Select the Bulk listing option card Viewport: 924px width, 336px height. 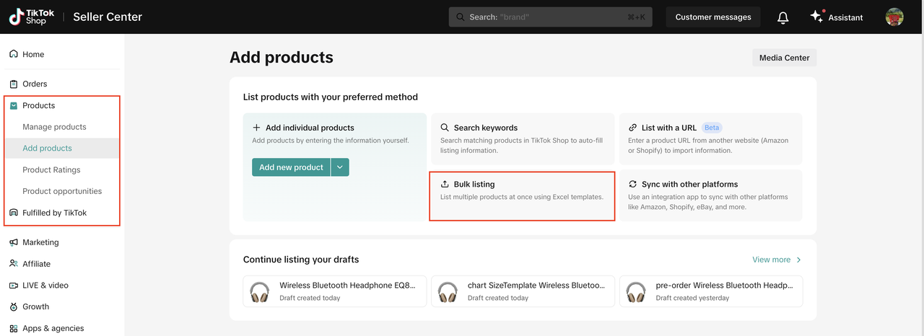(522, 195)
